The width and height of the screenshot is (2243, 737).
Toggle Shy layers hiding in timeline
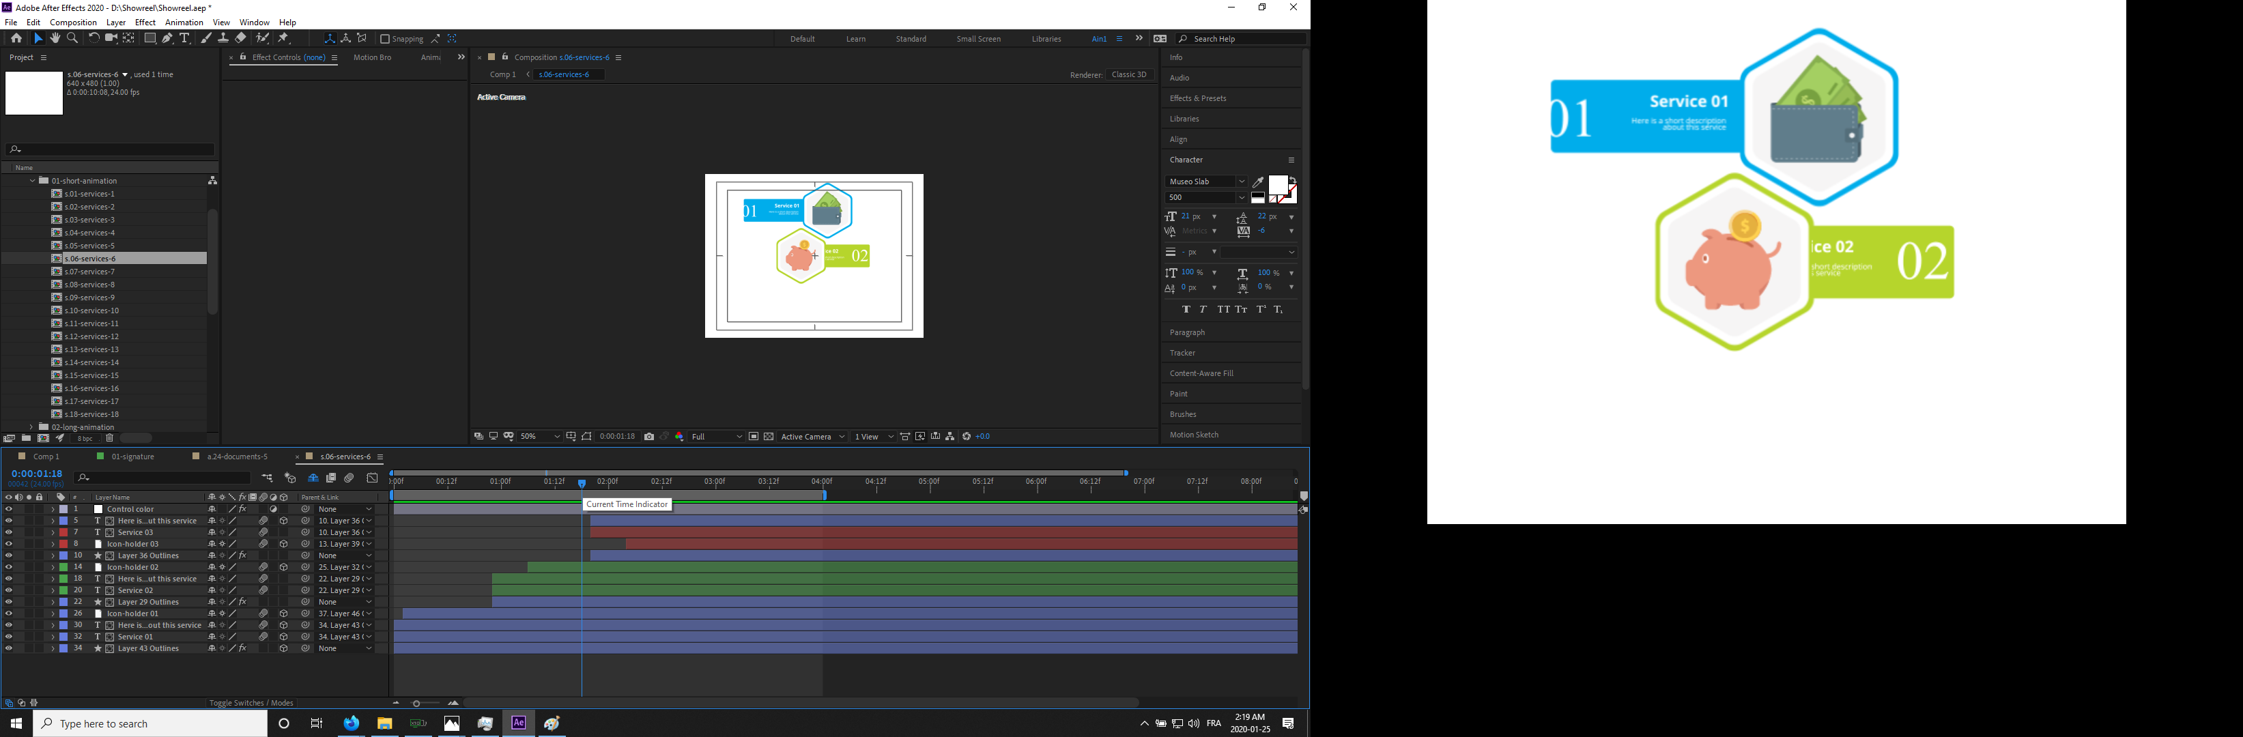313,478
